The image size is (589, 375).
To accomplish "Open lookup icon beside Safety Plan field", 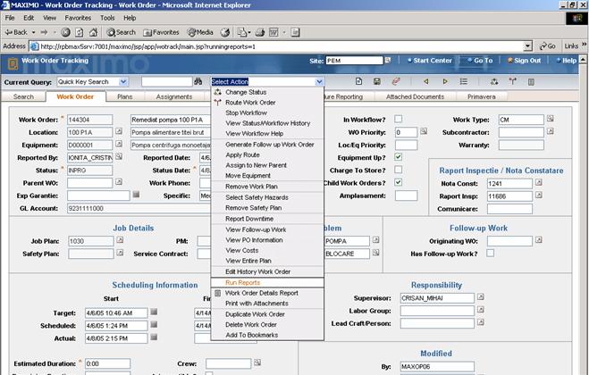I will pyautogui.click(x=120, y=253).
